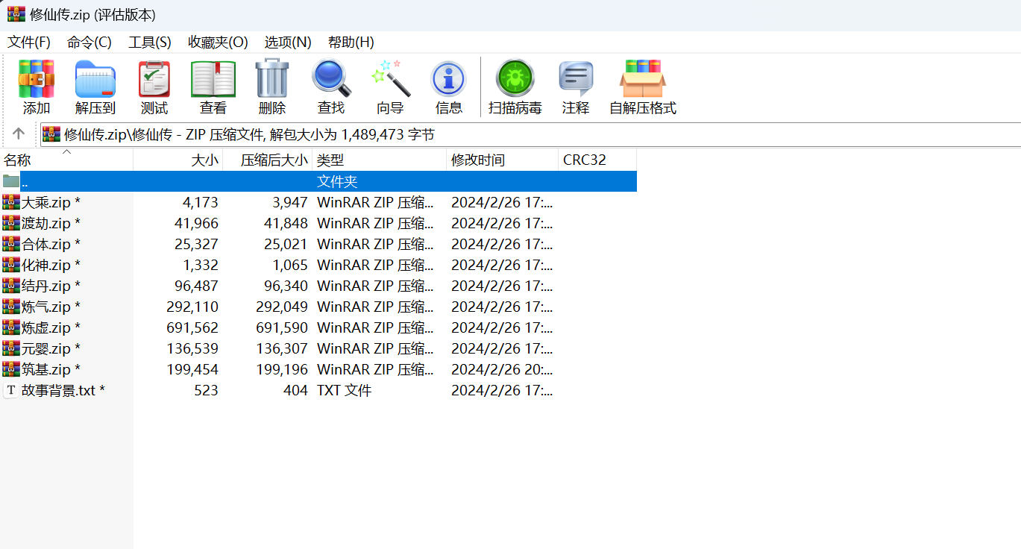Click the TXT 文件 type cell
The image size is (1021, 549).
pyautogui.click(x=345, y=390)
